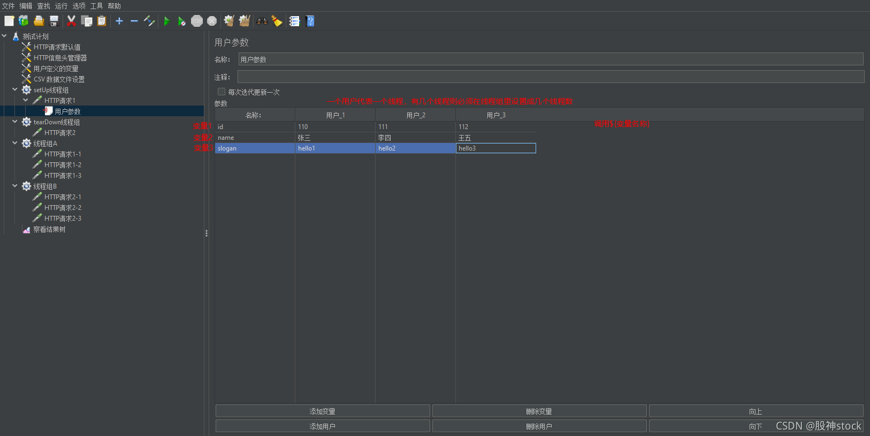Click the Expand all plus icon
Screen dimensions: 870x436
click(x=119, y=21)
